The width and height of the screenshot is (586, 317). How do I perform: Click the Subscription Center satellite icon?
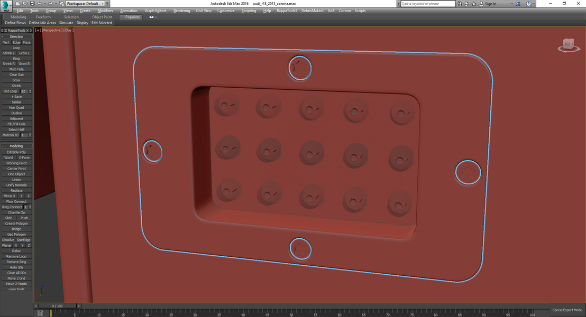click(466, 3)
